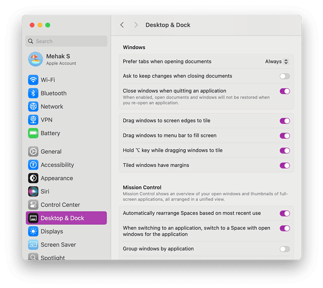Click the Wi-Fi icon in sidebar
The width and height of the screenshot is (323, 288).
[33, 80]
